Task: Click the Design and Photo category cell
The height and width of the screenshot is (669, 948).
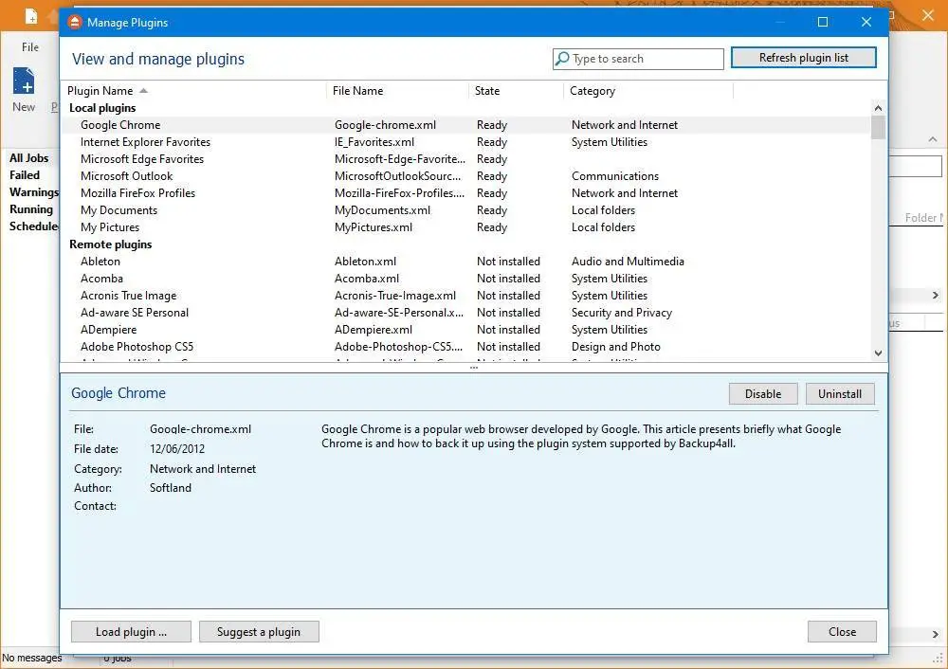Action: (x=615, y=347)
